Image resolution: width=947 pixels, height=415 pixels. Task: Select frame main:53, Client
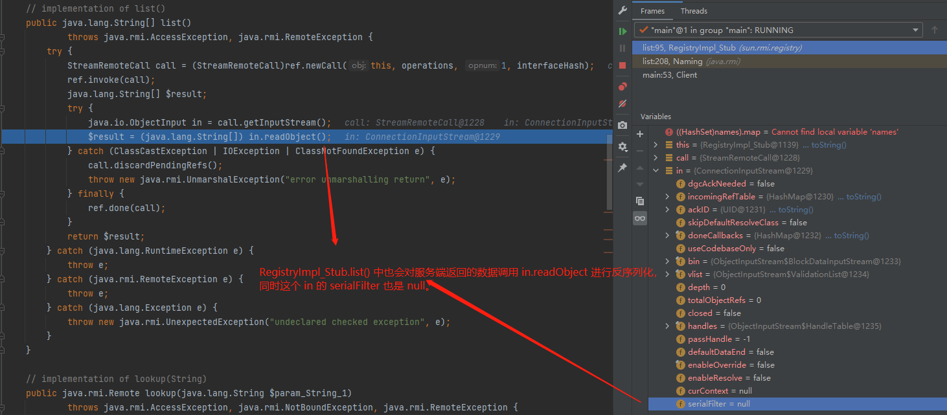pos(790,74)
